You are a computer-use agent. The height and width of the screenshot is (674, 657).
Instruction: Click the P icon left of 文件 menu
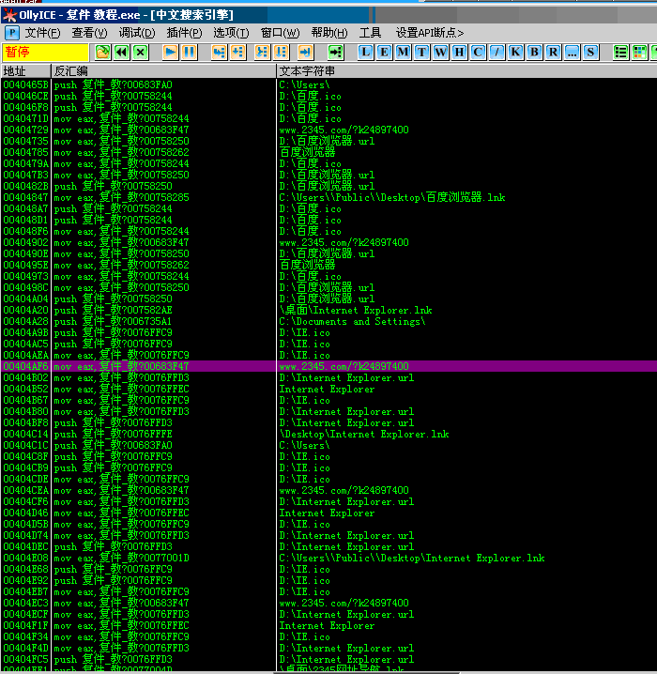point(12,33)
